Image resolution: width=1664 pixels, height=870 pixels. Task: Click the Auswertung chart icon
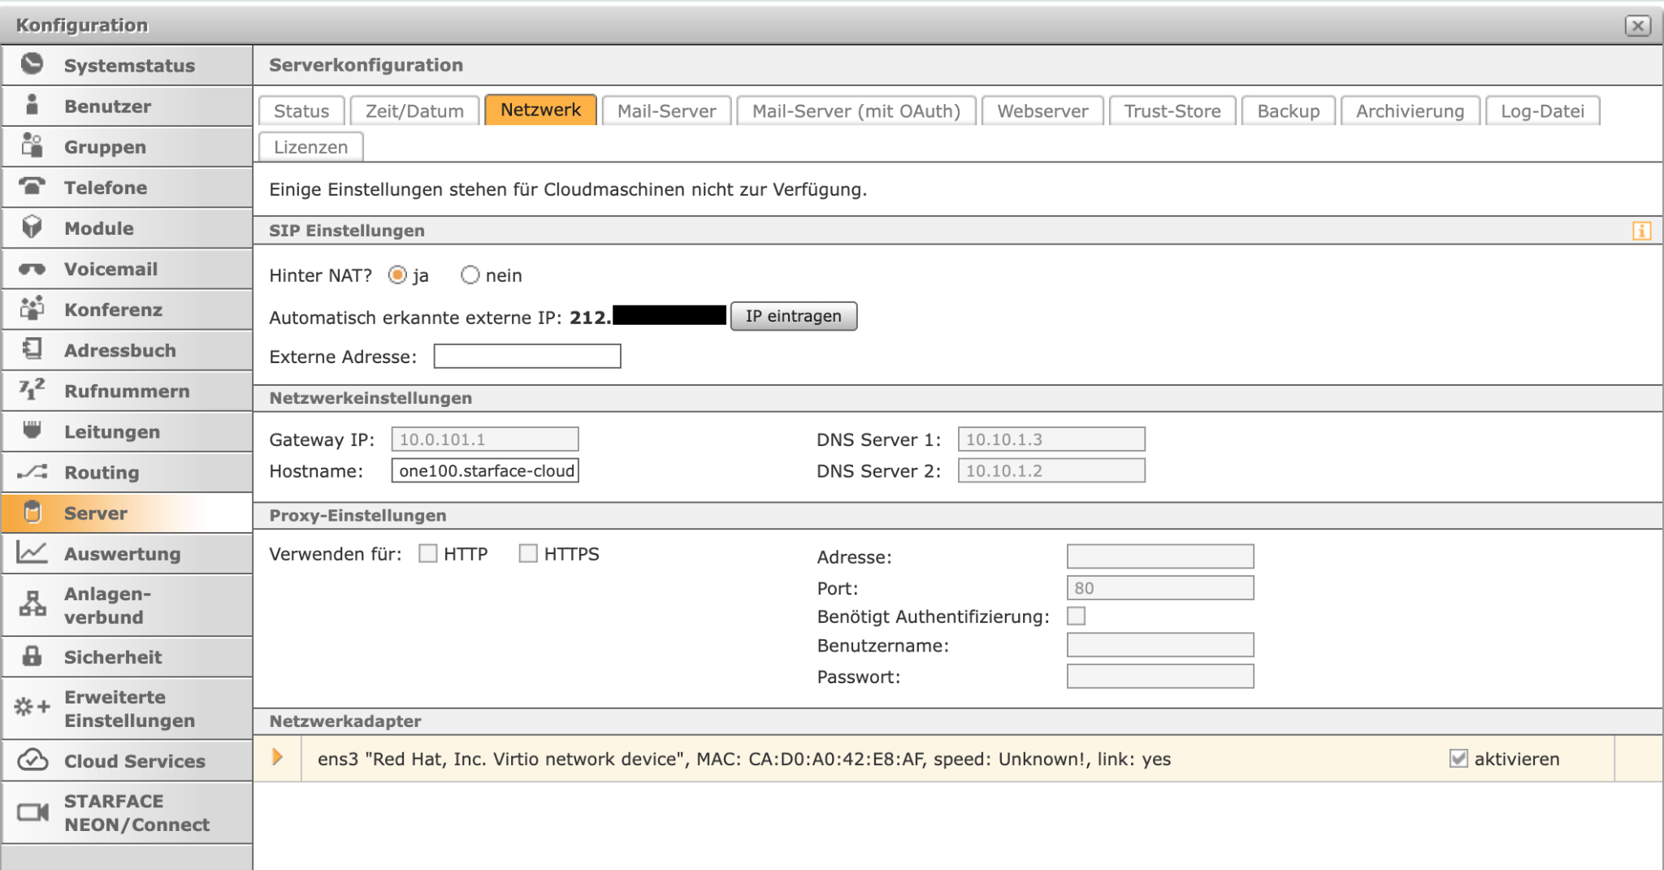click(x=32, y=552)
